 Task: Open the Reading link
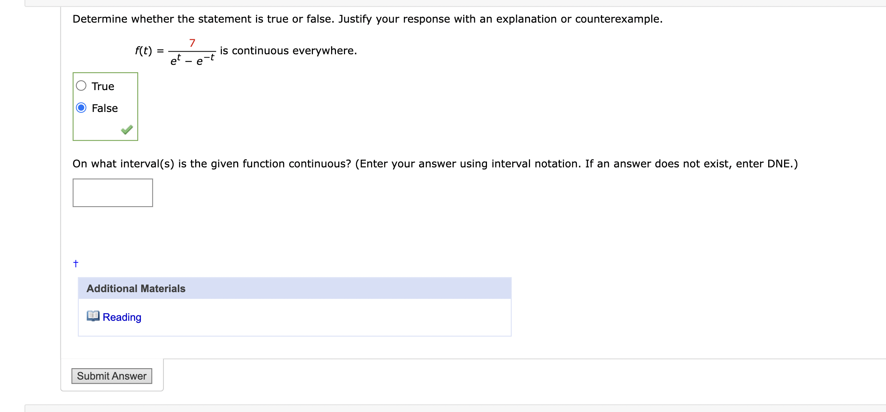click(x=122, y=317)
